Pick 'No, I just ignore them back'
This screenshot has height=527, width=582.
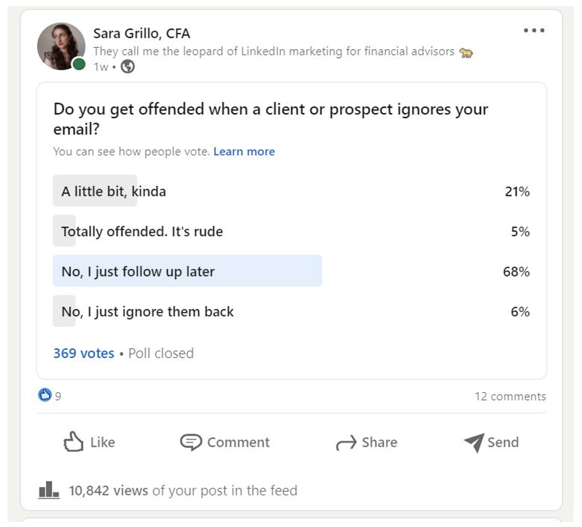pyautogui.click(x=147, y=311)
